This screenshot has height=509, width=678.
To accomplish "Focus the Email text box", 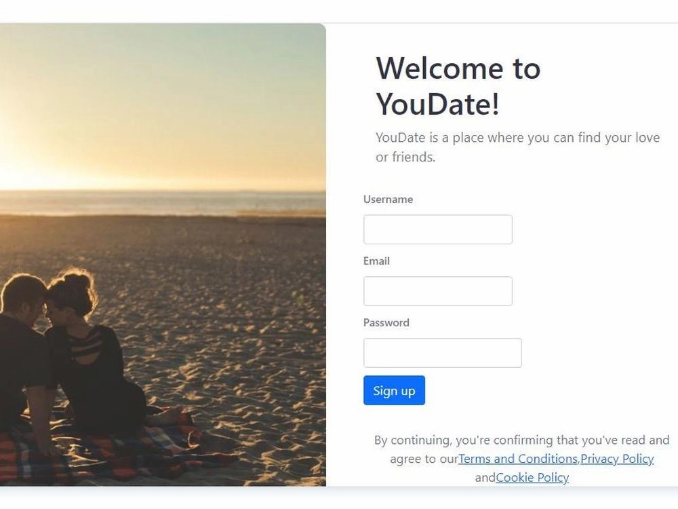I will pyautogui.click(x=437, y=291).
